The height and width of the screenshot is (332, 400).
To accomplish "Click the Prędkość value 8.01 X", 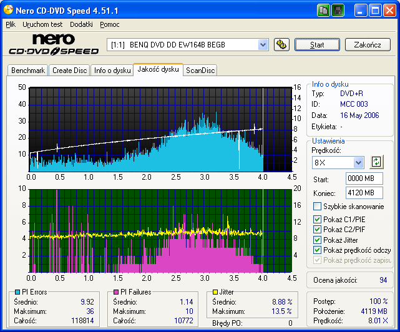I will [378, 321].
